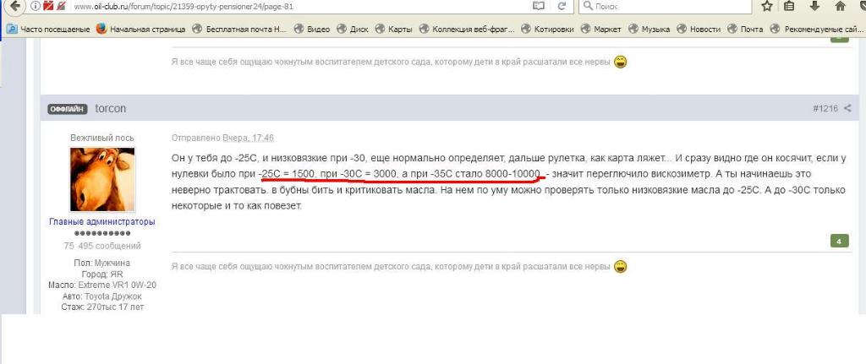Screen dimensions: 866x364
Task: Open the Начальная страница bookmark
Action: tap(141, 30)
